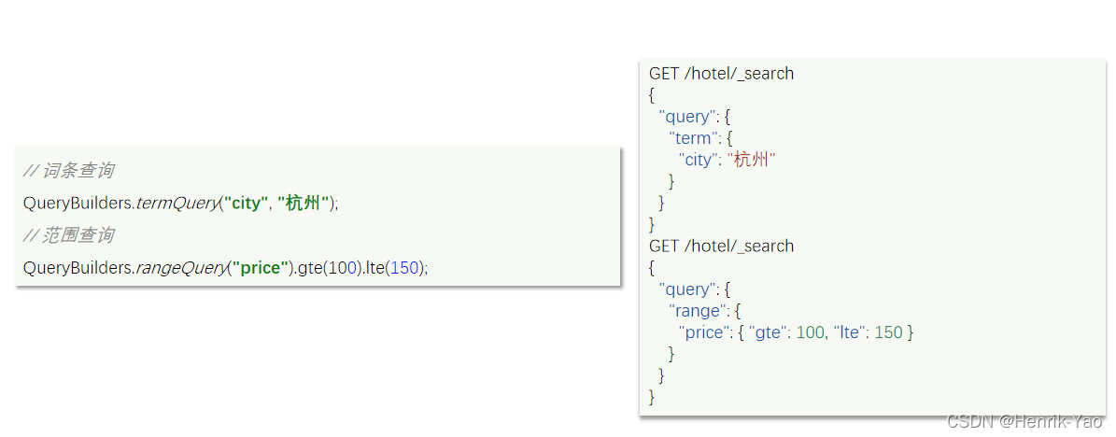Click the CSDN @Henrik-Yao watermark
The height and width of the screenshot is (437, 1116).
[x=1031, y=421]
